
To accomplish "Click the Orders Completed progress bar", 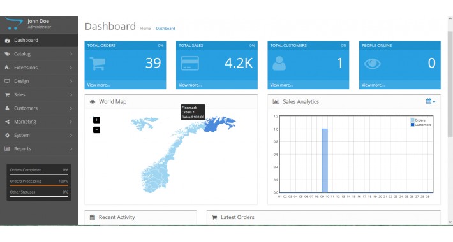I will pos(39,174).
